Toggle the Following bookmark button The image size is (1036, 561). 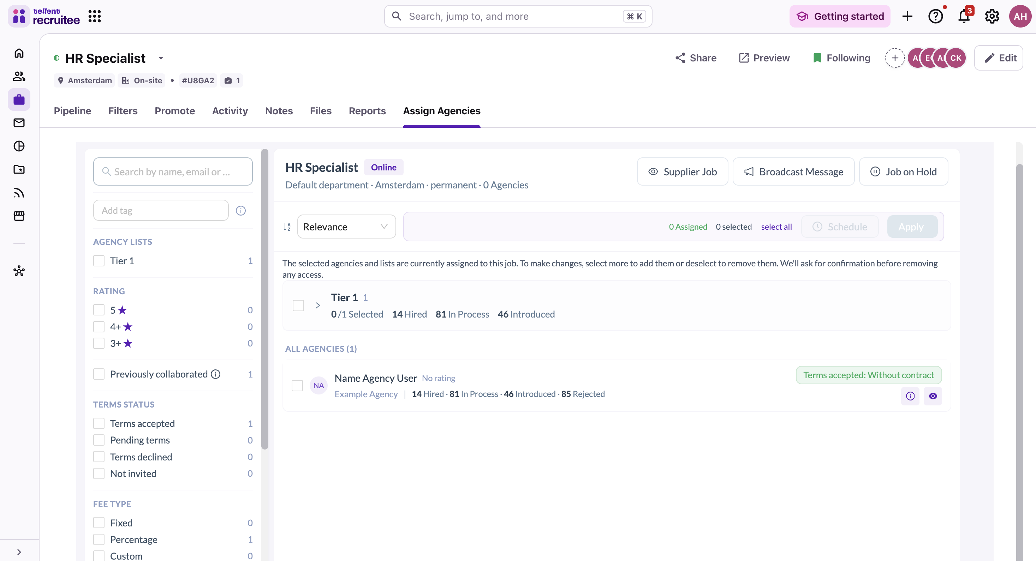841,58
